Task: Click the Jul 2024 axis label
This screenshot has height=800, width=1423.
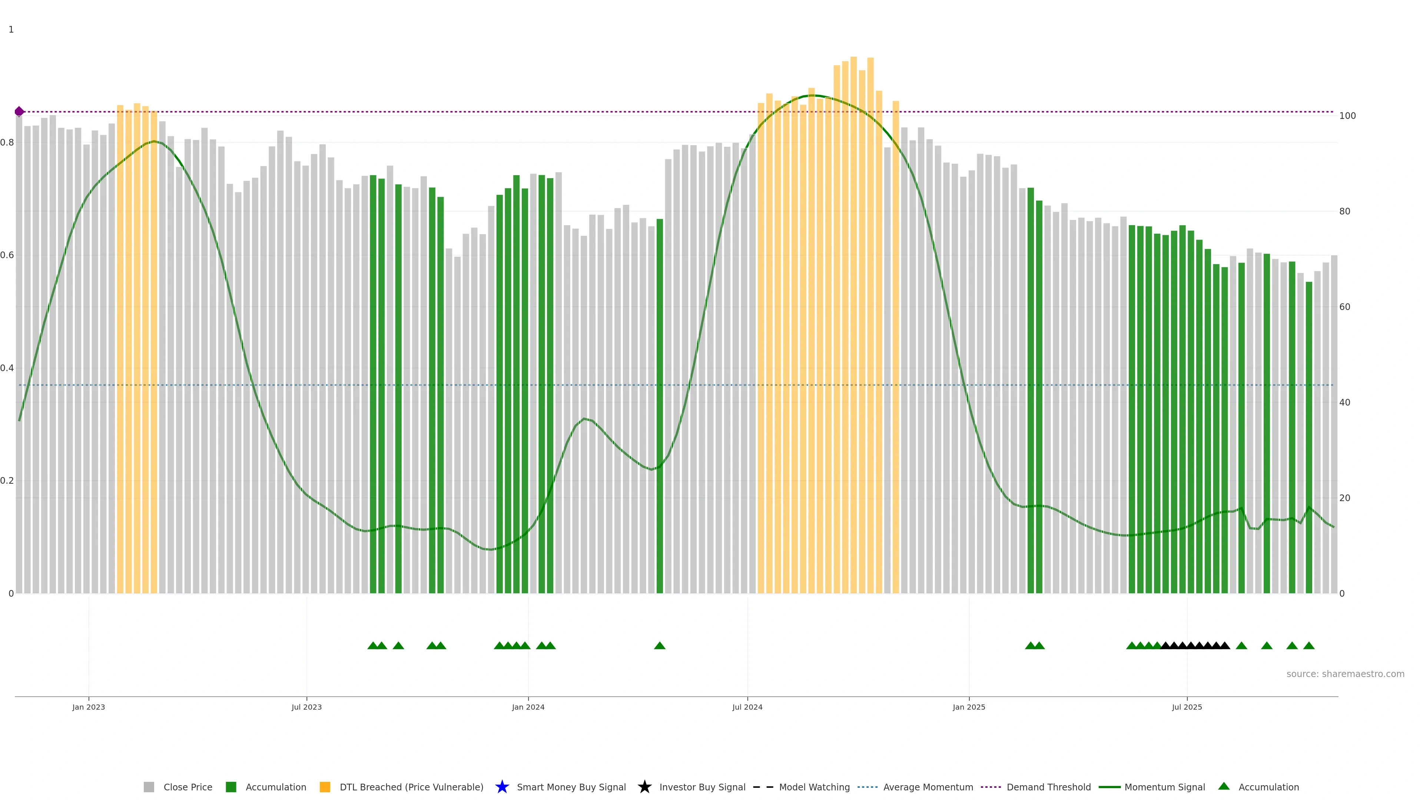Action: pos(747,707)
